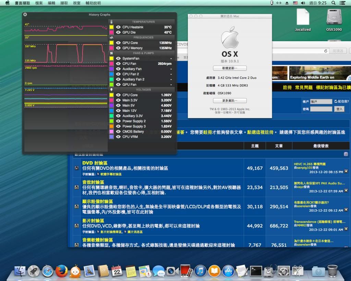Click the Safari reload page icon
Viewport: 351px width, 281px height.
pyautogui.click(x=326, y=51)
